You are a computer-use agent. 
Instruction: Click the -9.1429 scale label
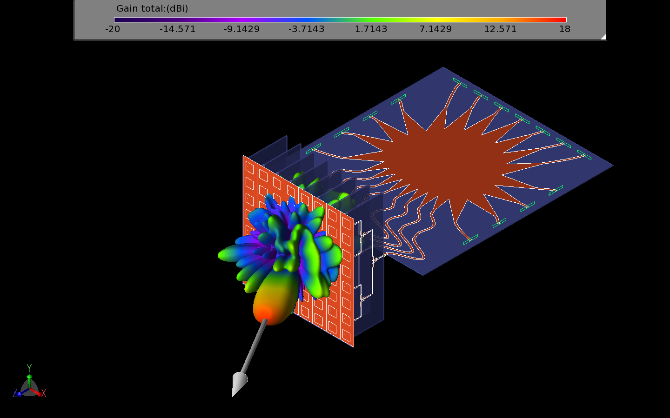[242, 29]
